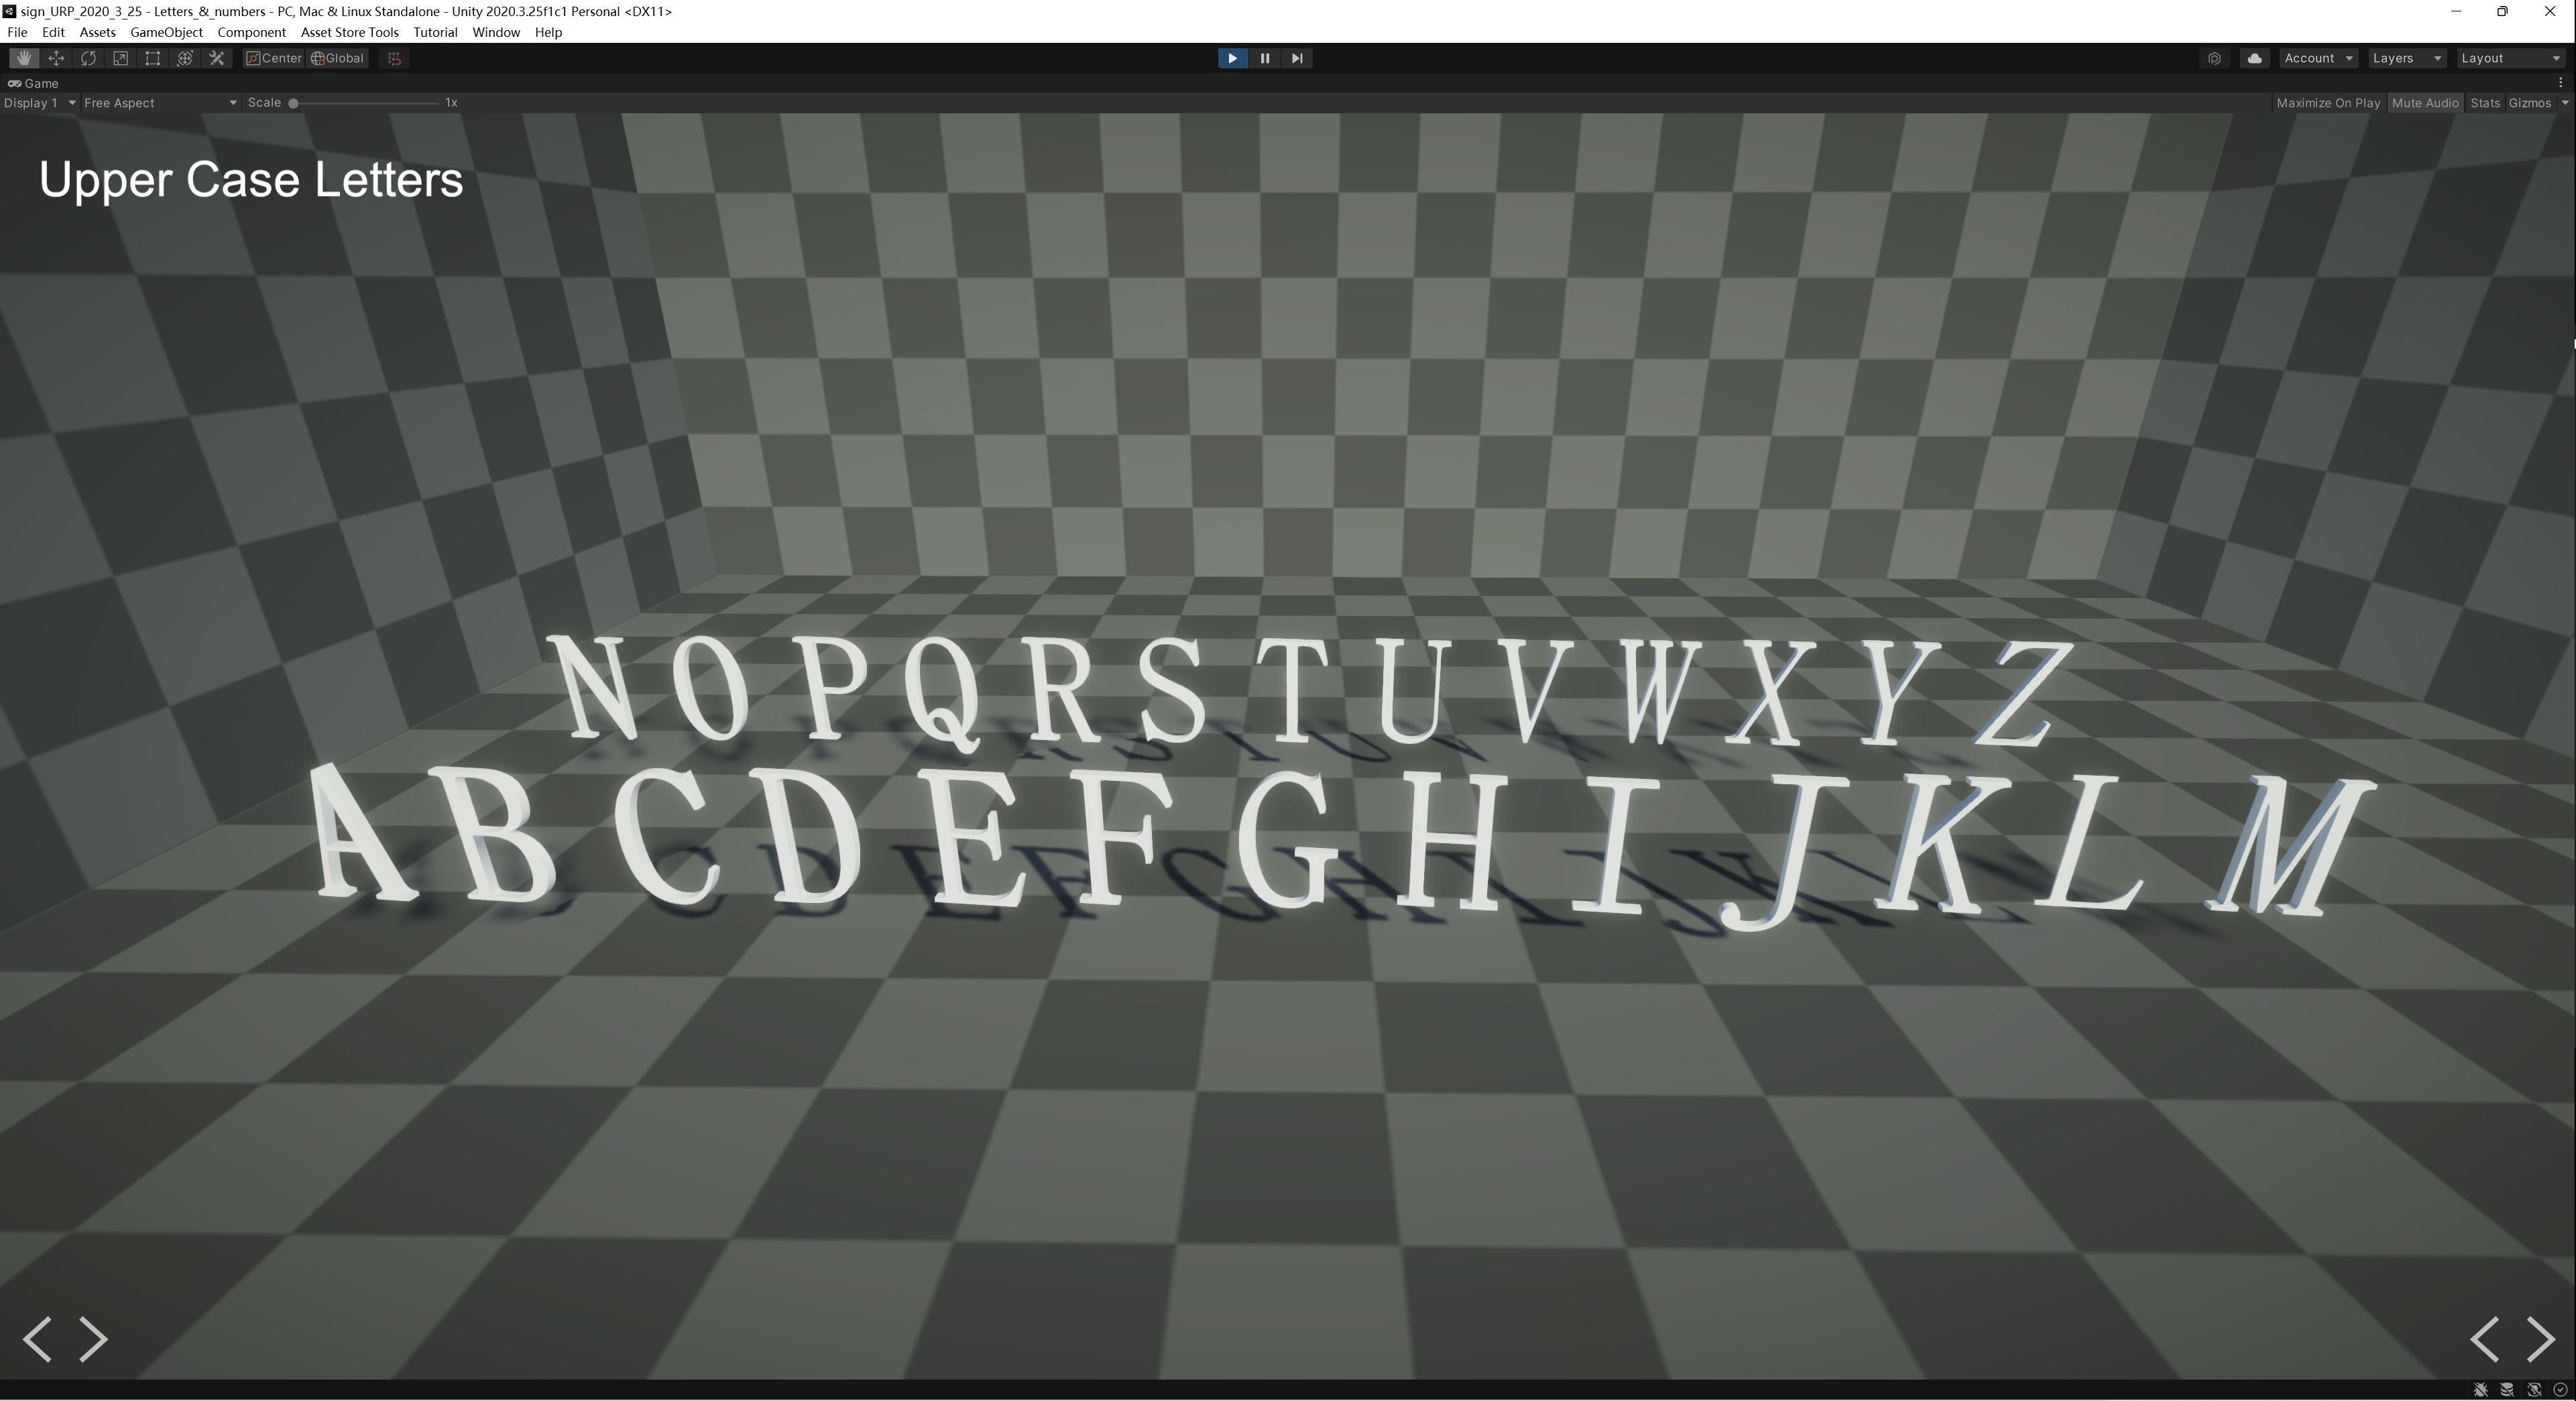
Task: Open the Component menu
Action: pyautogui.click(x=251, y=32)
